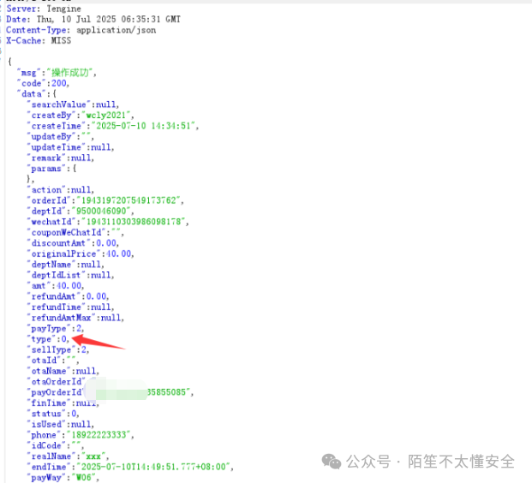Click the "realName":"xxx" line
This screenshot has width=532, height=483.
click(68, 456)
